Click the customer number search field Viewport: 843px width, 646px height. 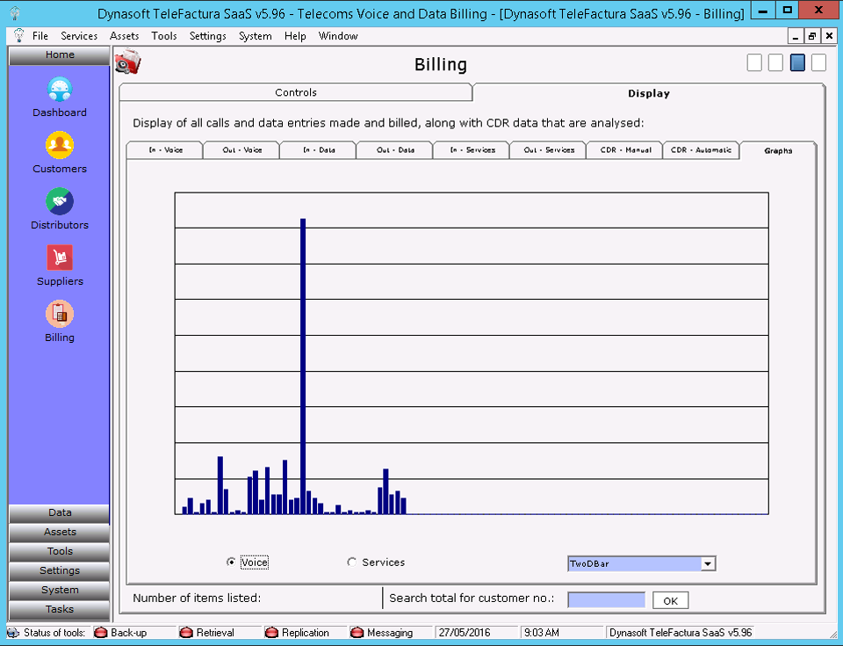(606, 600)
